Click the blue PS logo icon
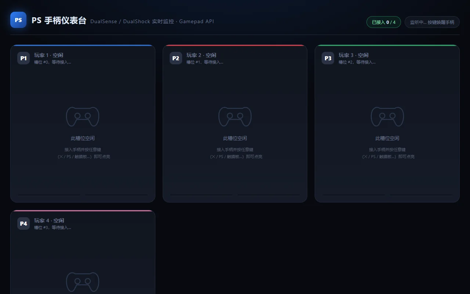 [x=18, y=20]
